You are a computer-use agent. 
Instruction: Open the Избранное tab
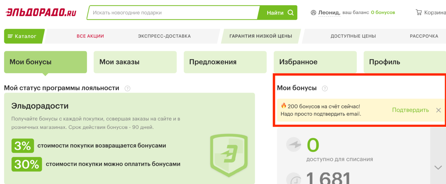coord(315,62)
